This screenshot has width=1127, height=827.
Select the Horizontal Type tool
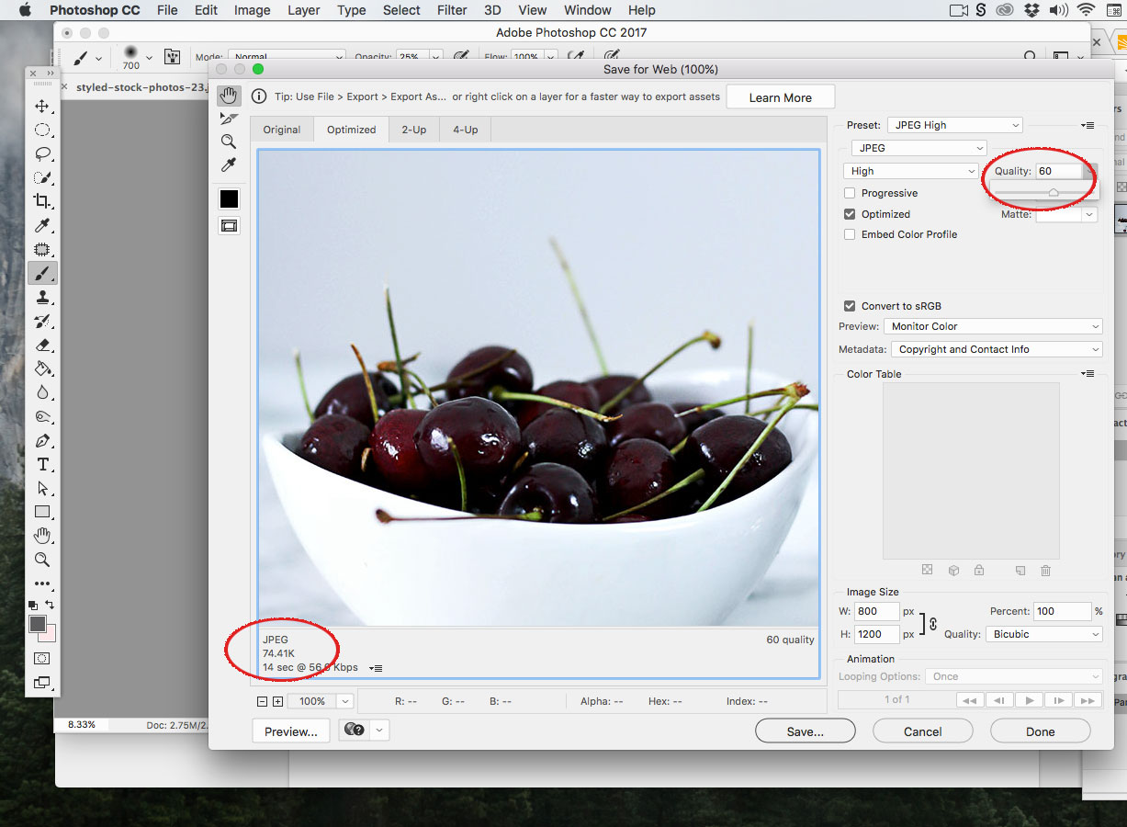point(42,465)
